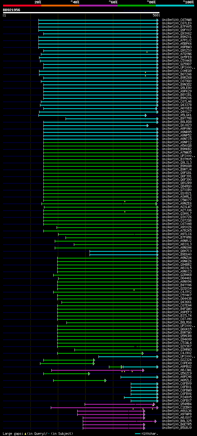The height and width of the screenshot is (436, 197).
Task: Click hit label UniRef100_C1EBK0
Action: point(177,407)
